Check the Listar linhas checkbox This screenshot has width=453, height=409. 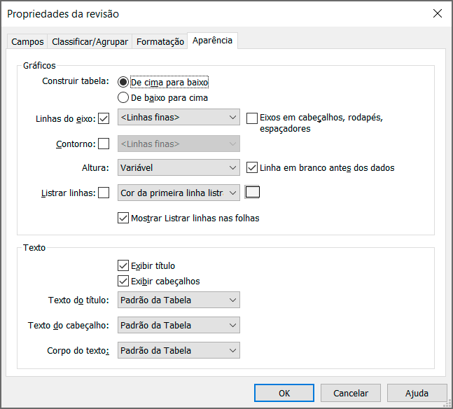[x=104, y=193]
